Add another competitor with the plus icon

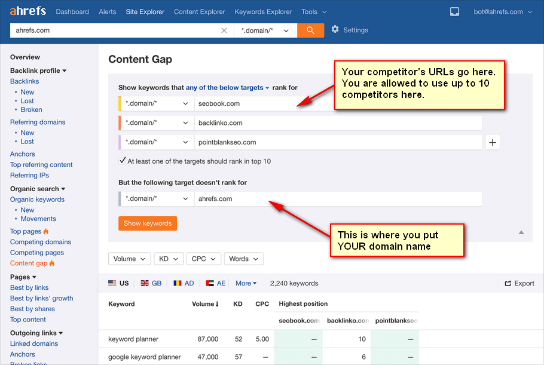click(x=493, y=142)
